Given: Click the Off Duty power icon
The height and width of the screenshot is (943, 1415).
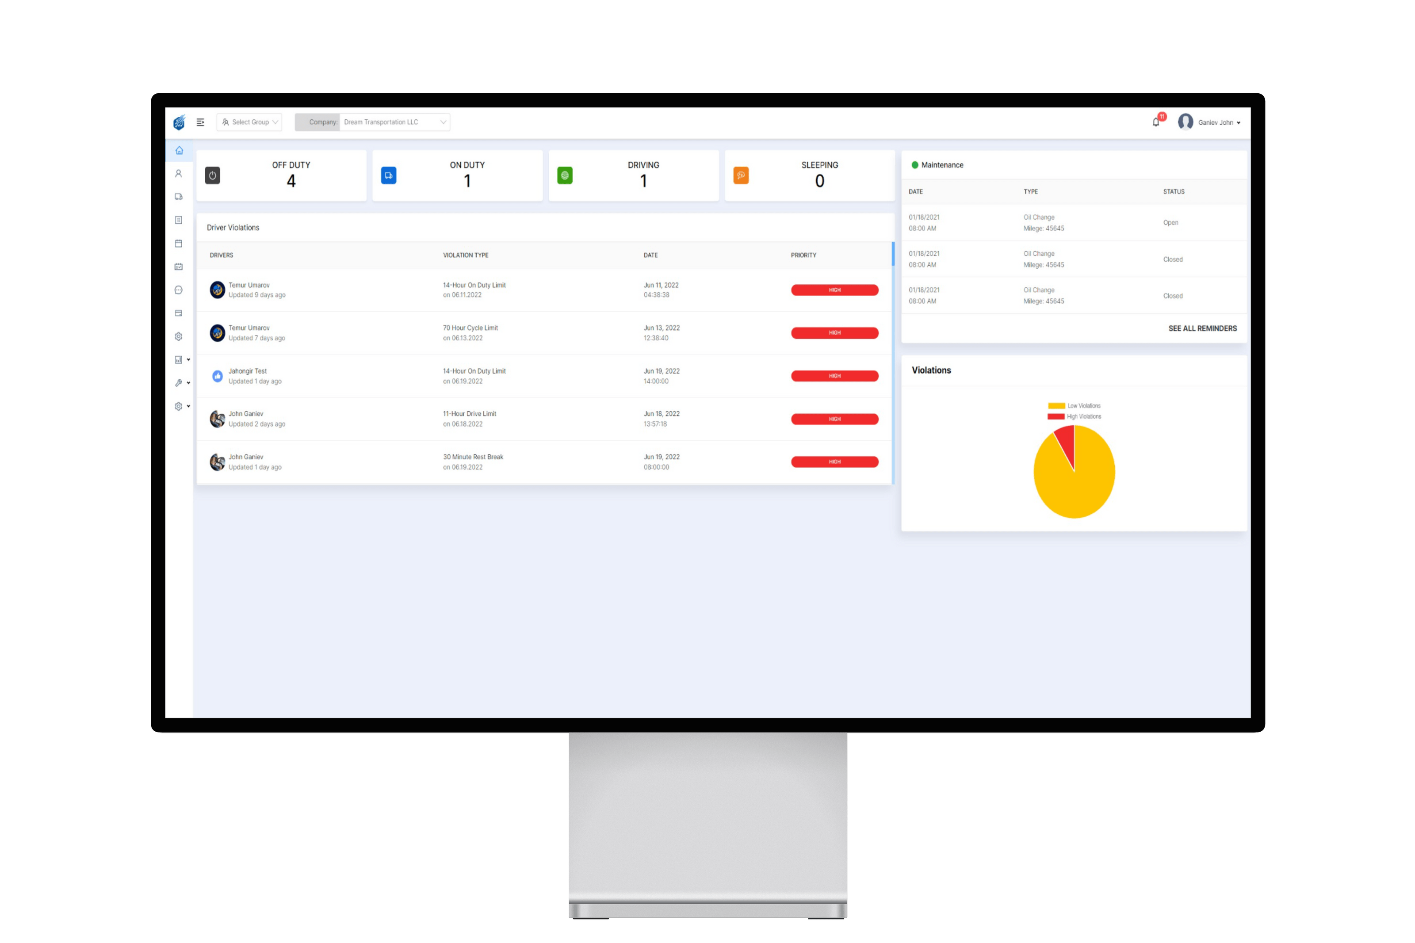Looking at the screenshot, I should [212, 176].
